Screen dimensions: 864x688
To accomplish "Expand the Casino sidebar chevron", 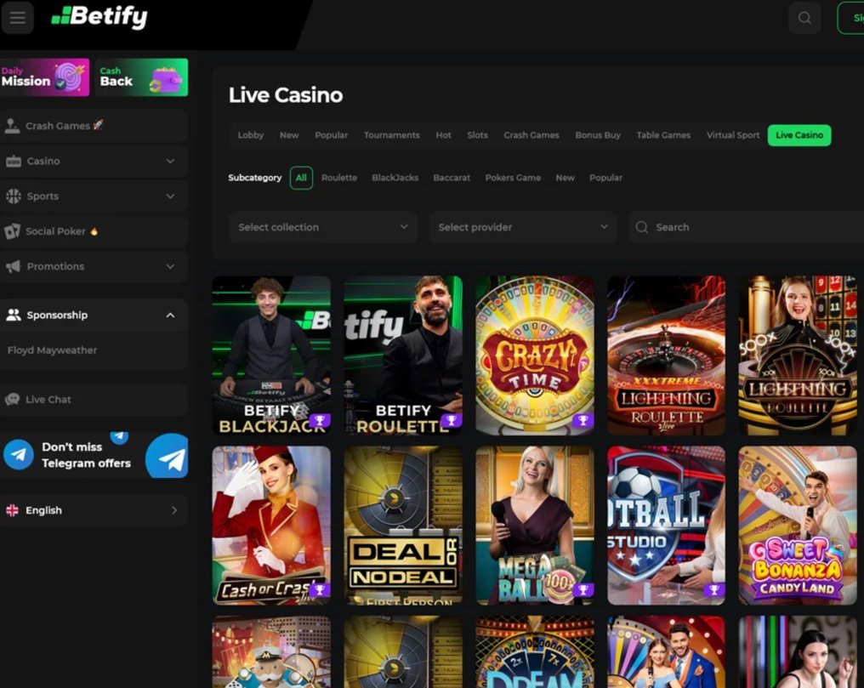I will 170,162.
